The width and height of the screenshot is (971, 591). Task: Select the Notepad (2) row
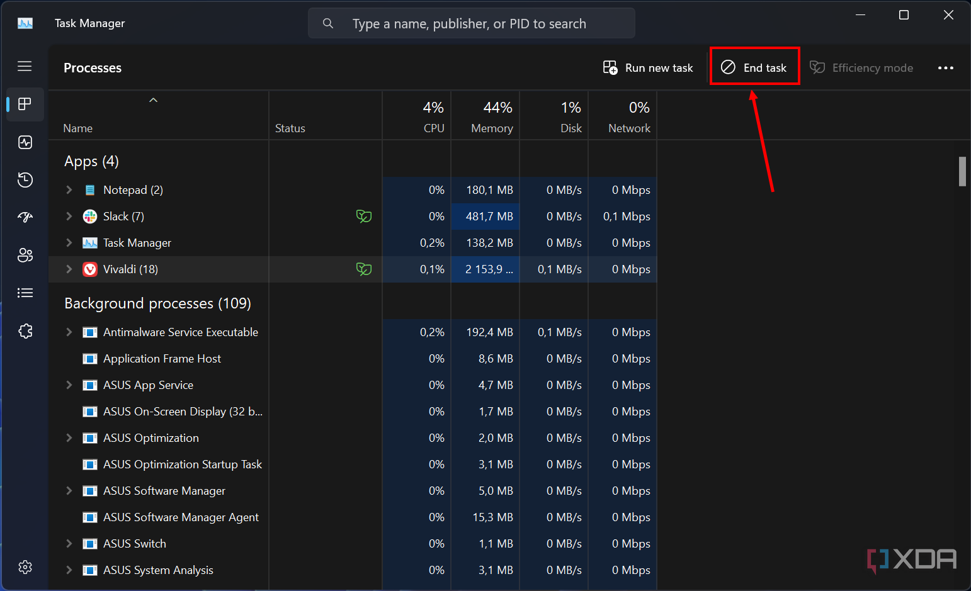[353, 190]
